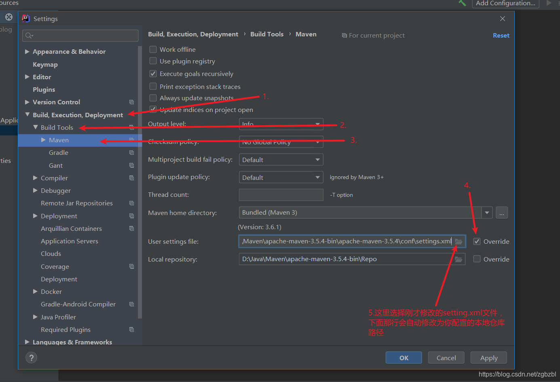Click the project-level icon beside Version Control

(x=131, y=102)
